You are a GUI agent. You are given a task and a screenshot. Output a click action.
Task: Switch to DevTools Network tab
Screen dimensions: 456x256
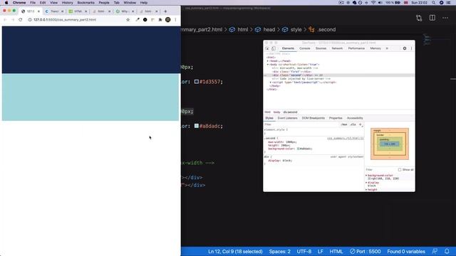(x=337, y=48)
